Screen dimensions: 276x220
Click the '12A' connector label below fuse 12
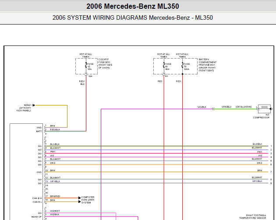pos(90,76)
